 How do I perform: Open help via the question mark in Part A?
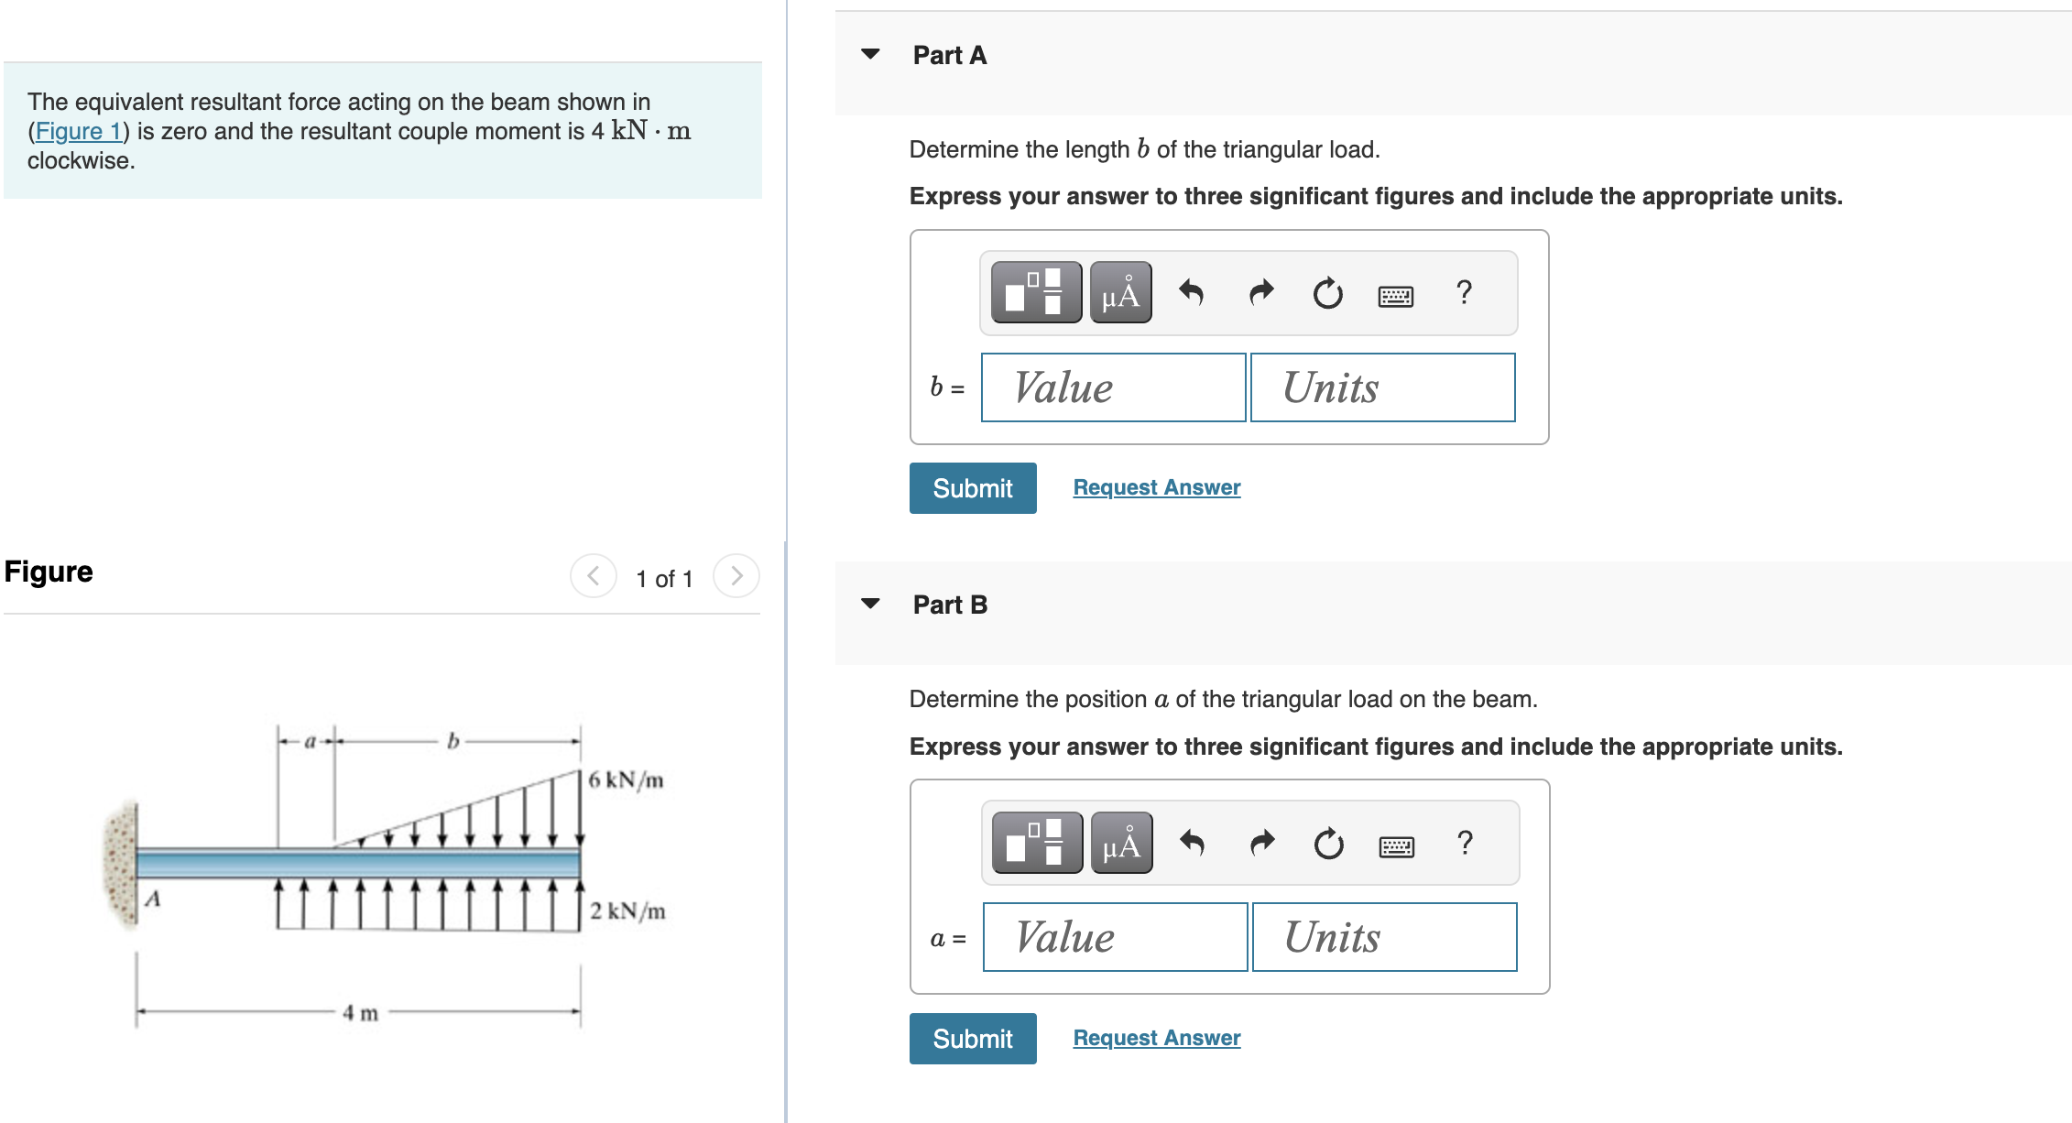[x=1463, y=293]
